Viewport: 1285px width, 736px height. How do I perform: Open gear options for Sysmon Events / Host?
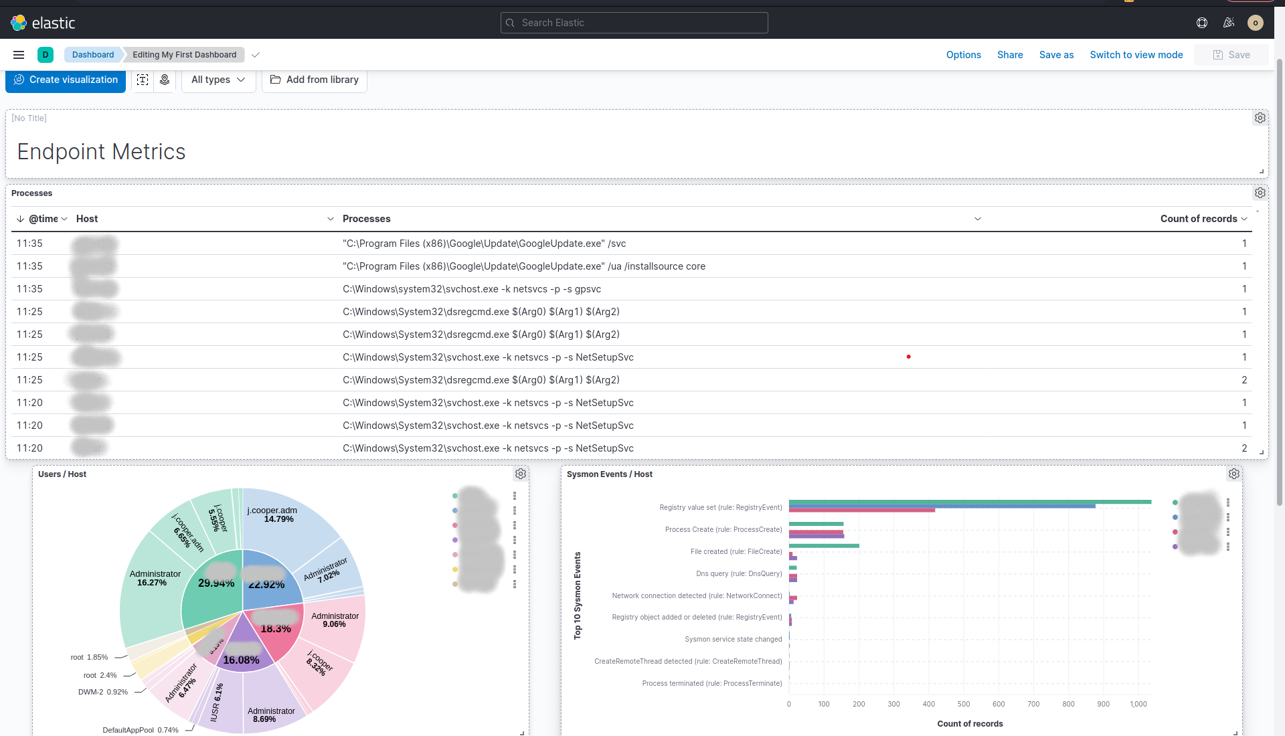click(1234, 474)
